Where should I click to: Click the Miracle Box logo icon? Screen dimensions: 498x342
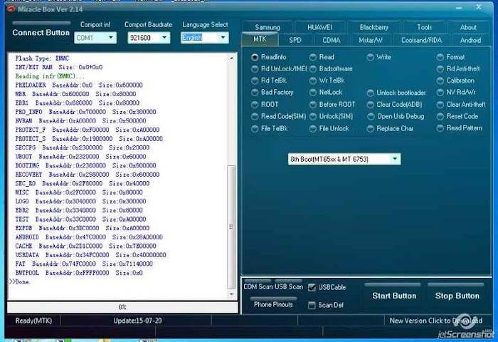12,9
